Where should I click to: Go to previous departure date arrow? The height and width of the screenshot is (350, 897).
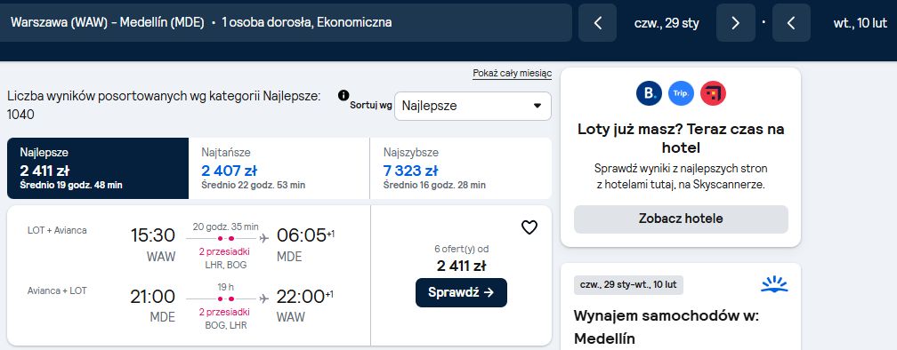[597, 23]
